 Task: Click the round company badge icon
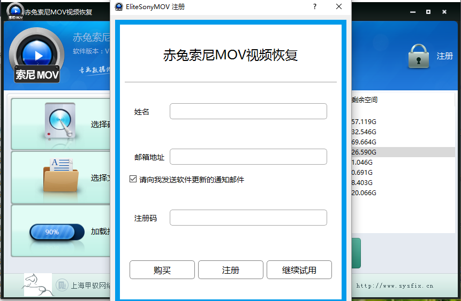click(62, 285)
